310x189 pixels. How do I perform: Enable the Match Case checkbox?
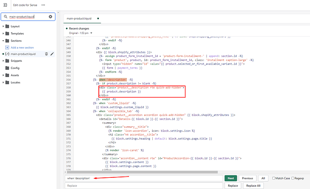[274, 178]
